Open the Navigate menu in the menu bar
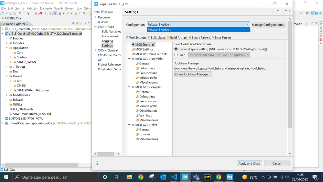The image size is (323, 182). coord(46,8)
